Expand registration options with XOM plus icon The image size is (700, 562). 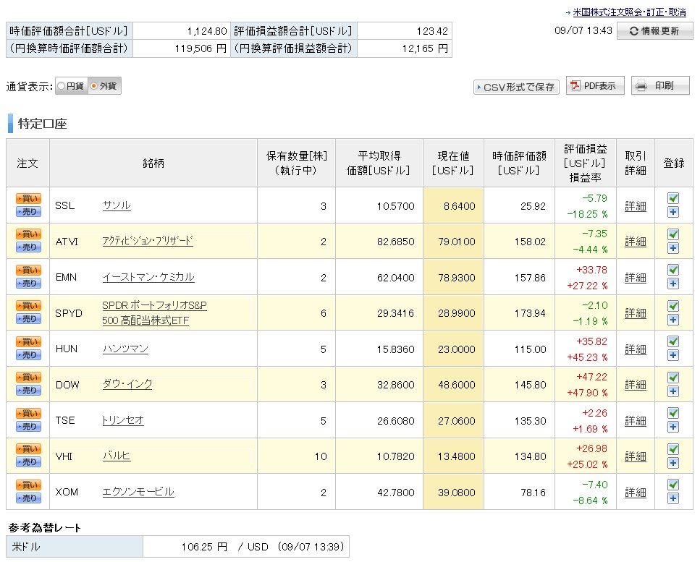pos(672,498)
